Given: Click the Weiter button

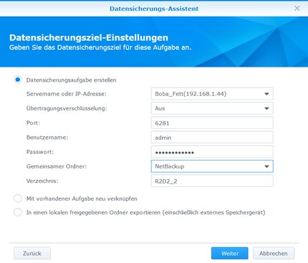Looking at the screenshot, I should click(x=230, y=253).
